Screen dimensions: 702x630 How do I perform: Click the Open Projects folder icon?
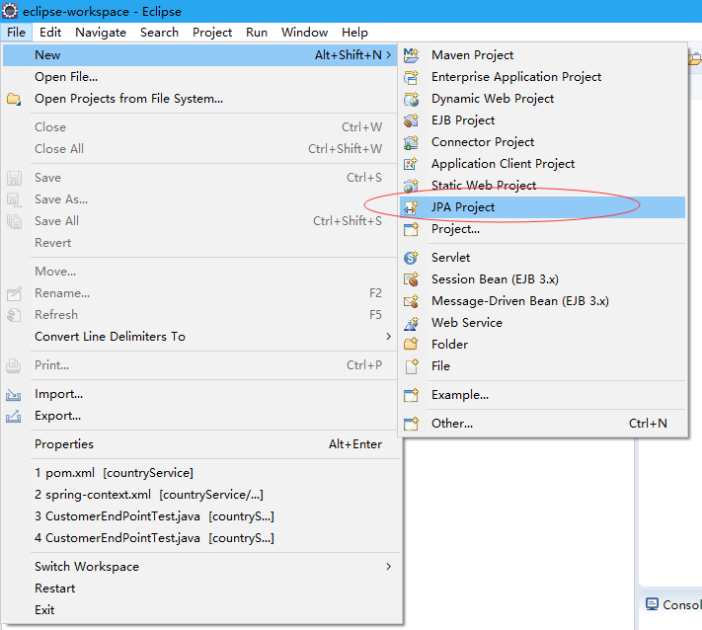tap(14, 99)
